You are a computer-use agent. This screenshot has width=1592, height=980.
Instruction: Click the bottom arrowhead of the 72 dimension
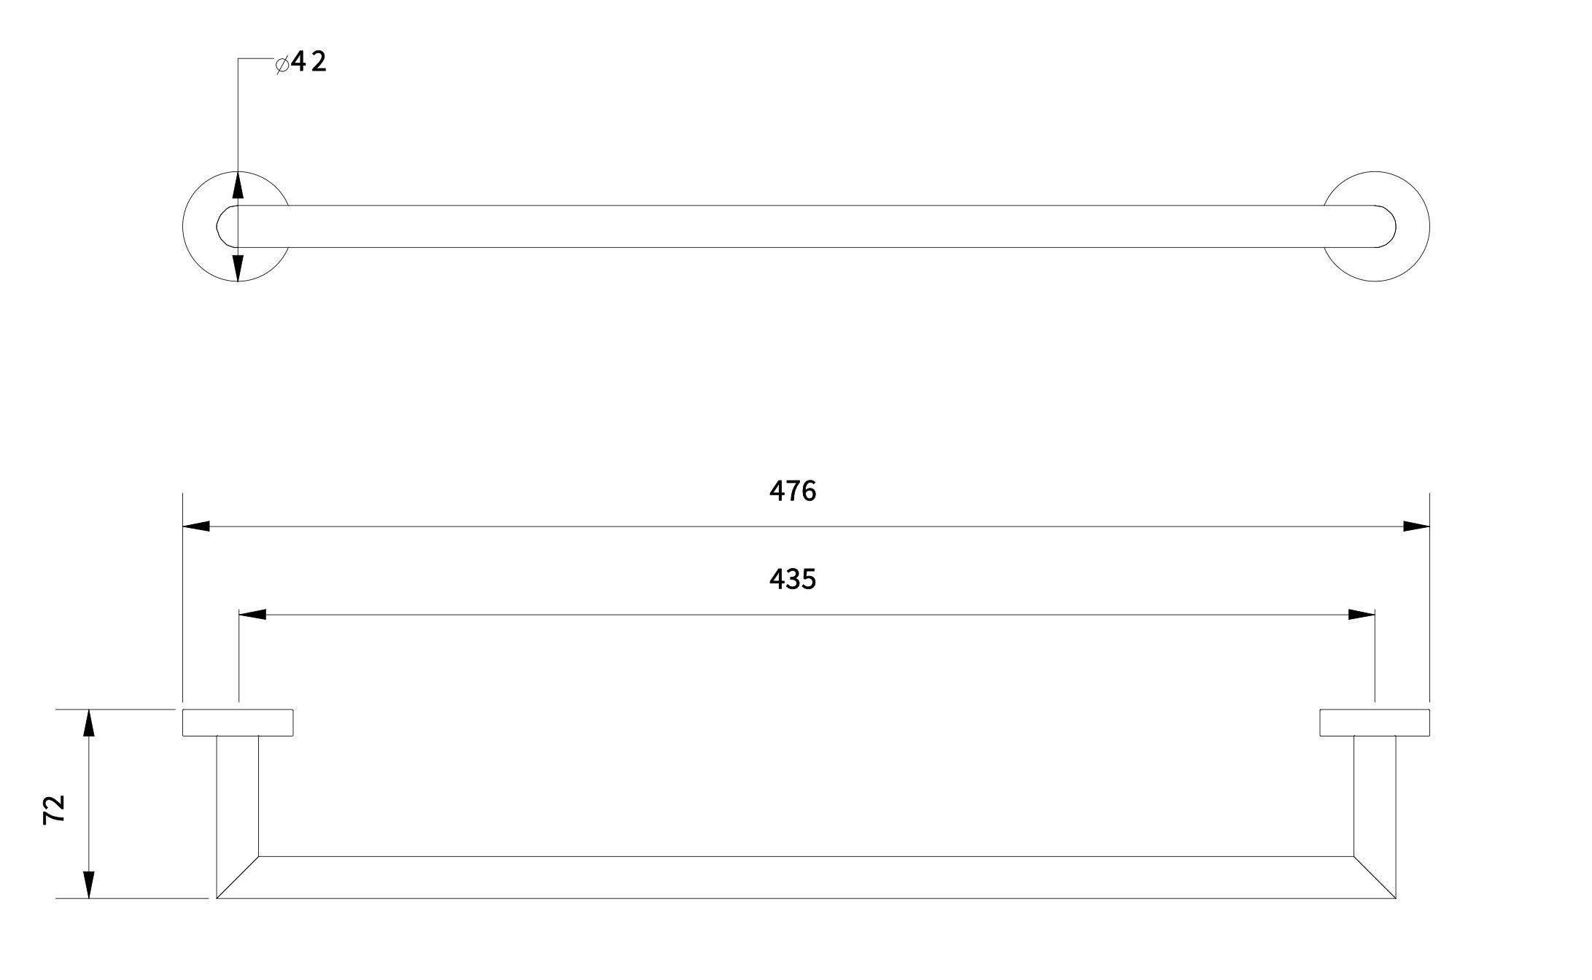click(x=89, y=884)
